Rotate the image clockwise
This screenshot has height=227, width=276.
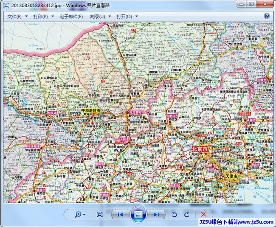tap(187, 215)
